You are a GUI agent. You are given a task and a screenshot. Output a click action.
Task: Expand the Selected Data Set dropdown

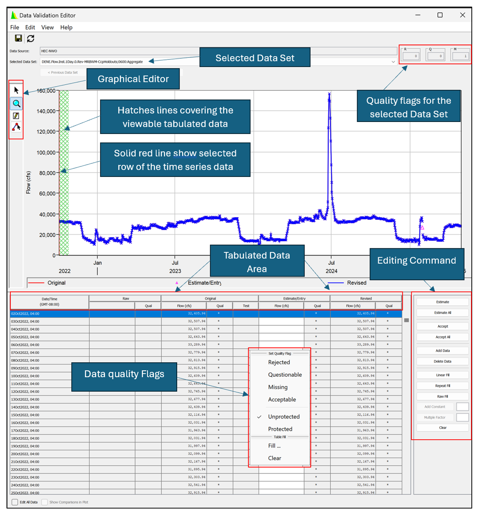[393, 62]
